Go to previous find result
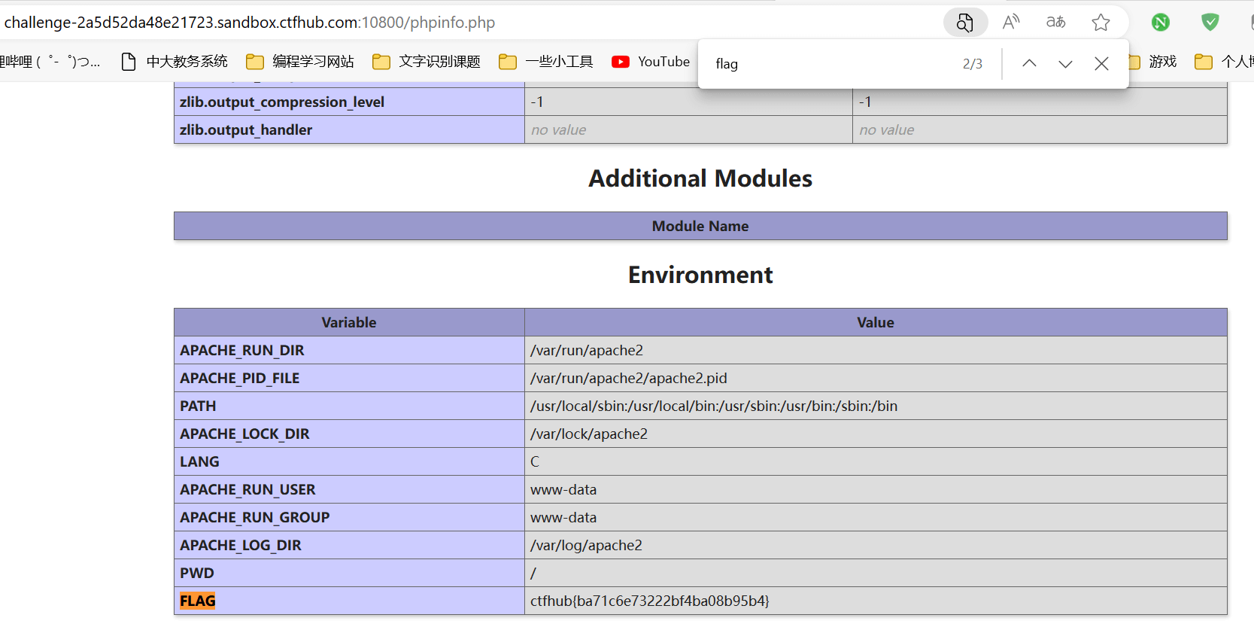Screen dimensions: 1254x627 coord(1029,63)
